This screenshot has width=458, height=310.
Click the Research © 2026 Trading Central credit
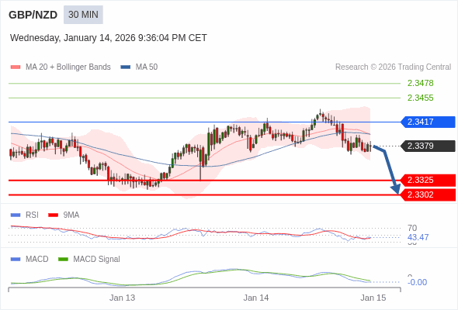click(393, 67)
